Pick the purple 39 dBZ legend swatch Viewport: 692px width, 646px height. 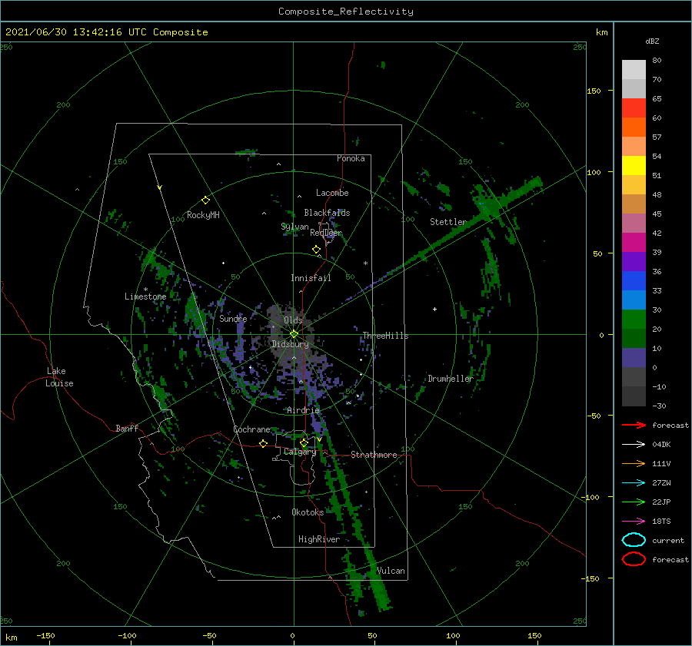634,261
